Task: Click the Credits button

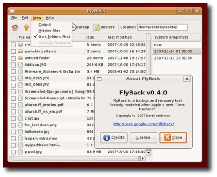Action: pos(114,138)
